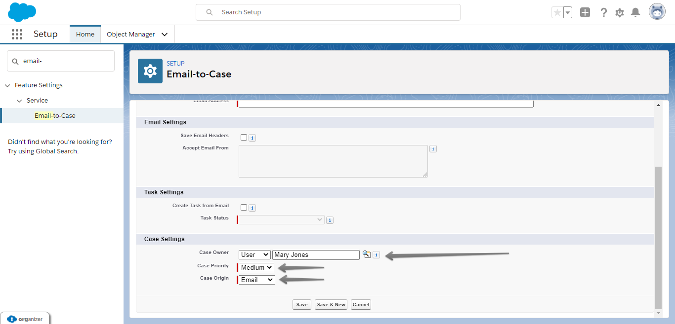Click the plus icon in the header
Viewport: 675px width, 324px height.
[x=585, y=12]
